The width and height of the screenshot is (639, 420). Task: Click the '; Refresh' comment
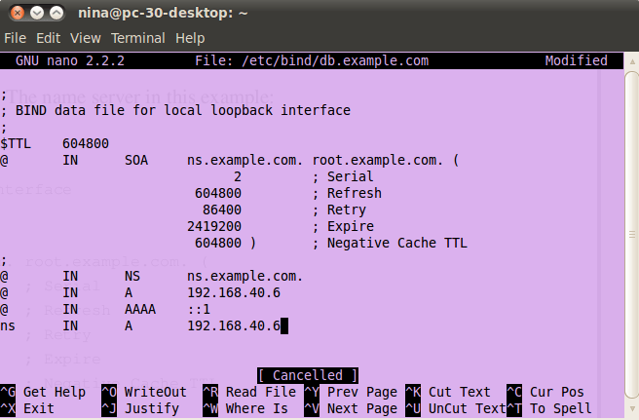tap(347, 193)
